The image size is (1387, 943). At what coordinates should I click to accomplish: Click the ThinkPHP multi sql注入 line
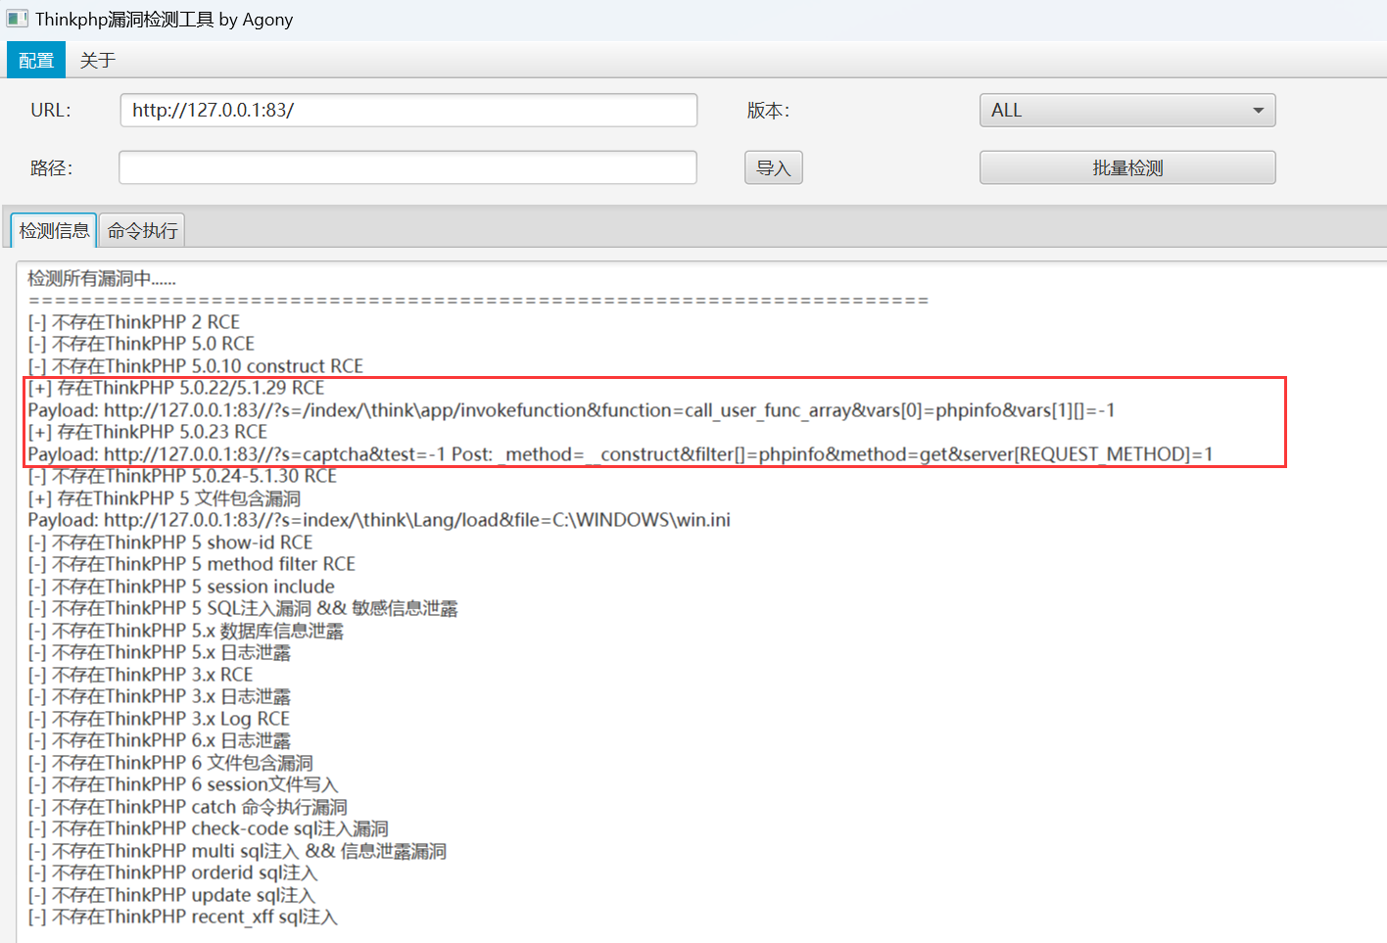[237, 851]
